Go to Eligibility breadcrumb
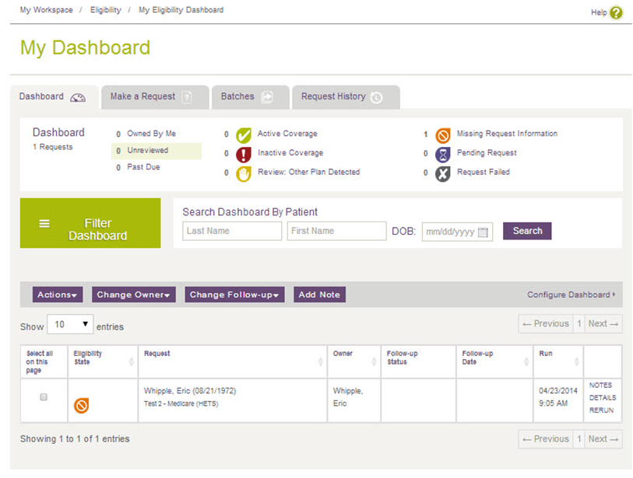 [x=106, y=10]
